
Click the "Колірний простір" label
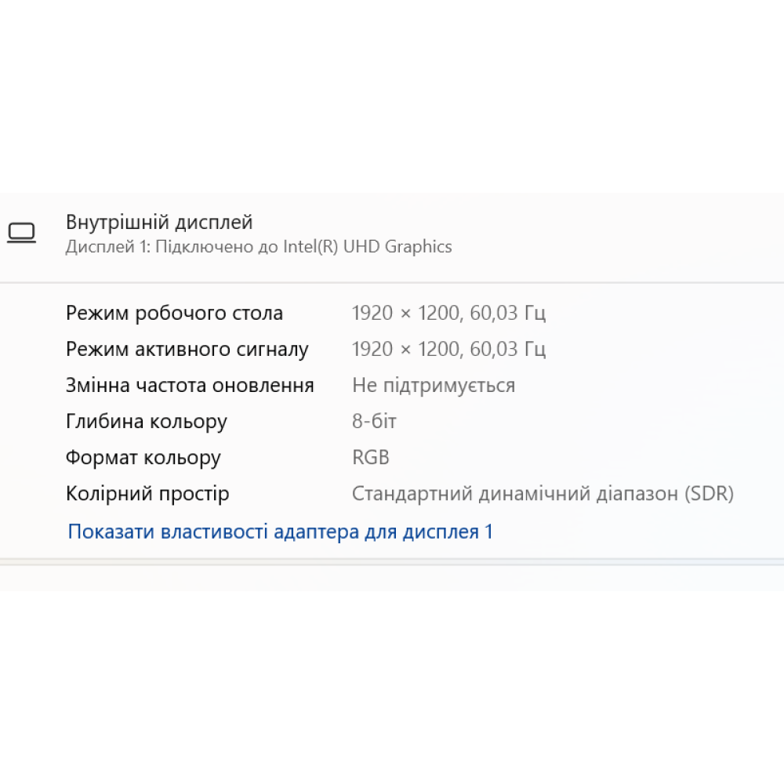tap(147, 493)
